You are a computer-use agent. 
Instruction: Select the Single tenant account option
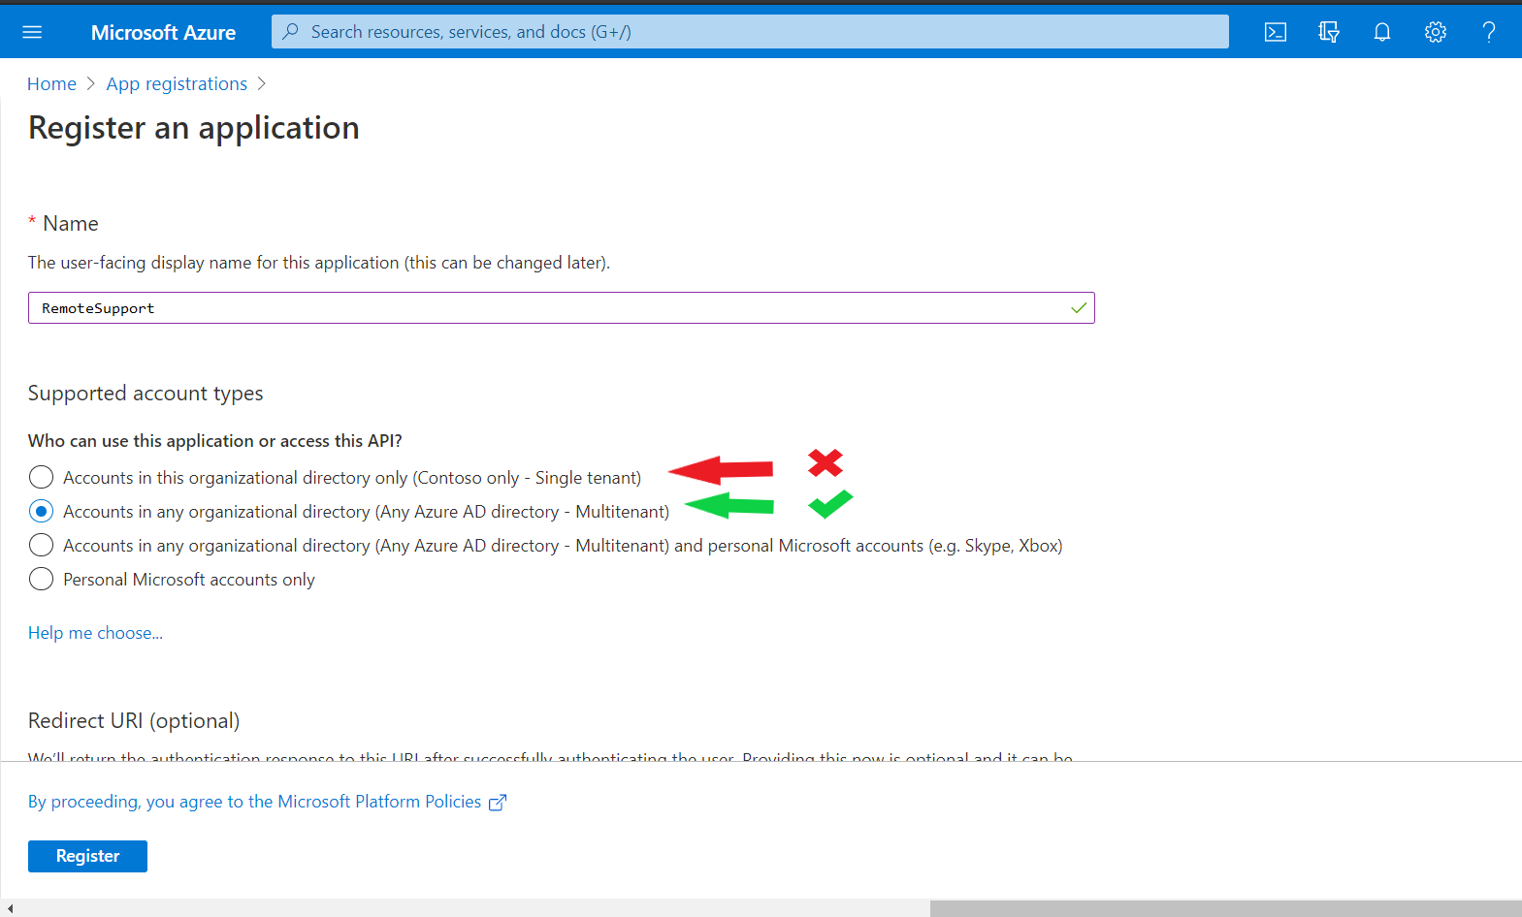41,477
